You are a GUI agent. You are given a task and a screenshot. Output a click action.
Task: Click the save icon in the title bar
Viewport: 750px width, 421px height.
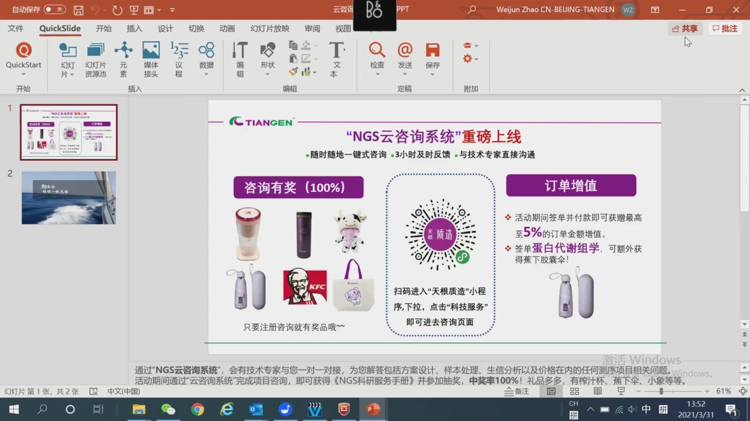pos(79,10)
